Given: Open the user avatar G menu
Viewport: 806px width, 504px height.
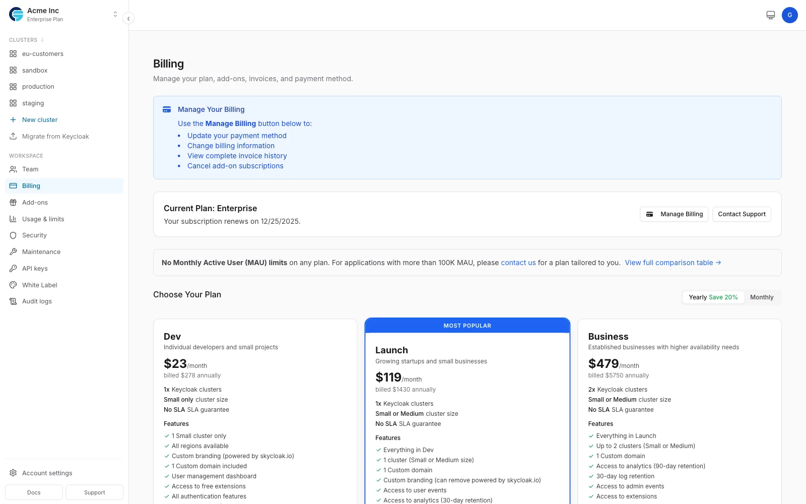Looking at the screenshot, I should tap(790, 15).
